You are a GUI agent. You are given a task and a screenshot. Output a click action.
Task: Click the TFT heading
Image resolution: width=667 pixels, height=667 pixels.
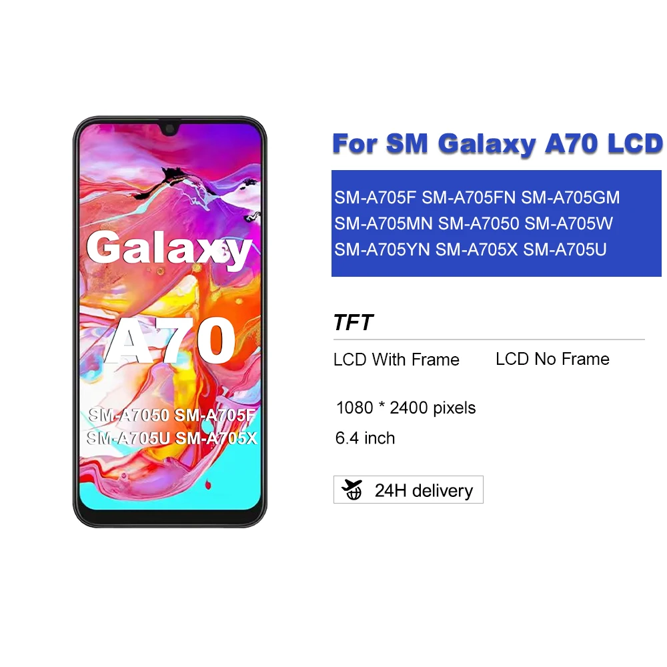point(353,322)
